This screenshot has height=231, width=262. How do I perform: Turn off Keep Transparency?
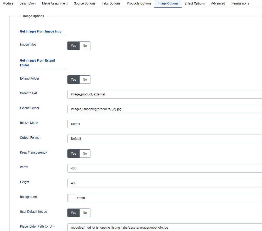[x=85, y=154]
